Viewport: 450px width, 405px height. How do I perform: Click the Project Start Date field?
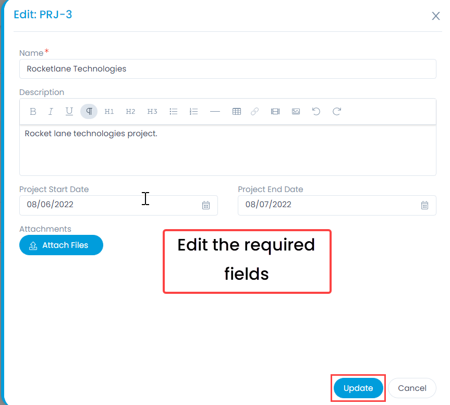pos(118,206)
